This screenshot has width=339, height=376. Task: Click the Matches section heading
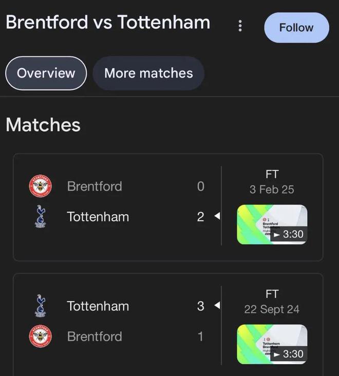[x=43, y=125]
